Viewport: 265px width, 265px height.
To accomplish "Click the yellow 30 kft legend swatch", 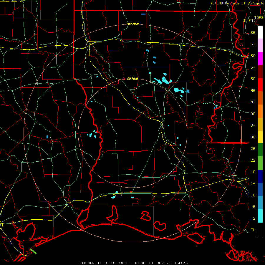I will pos(260,137).
